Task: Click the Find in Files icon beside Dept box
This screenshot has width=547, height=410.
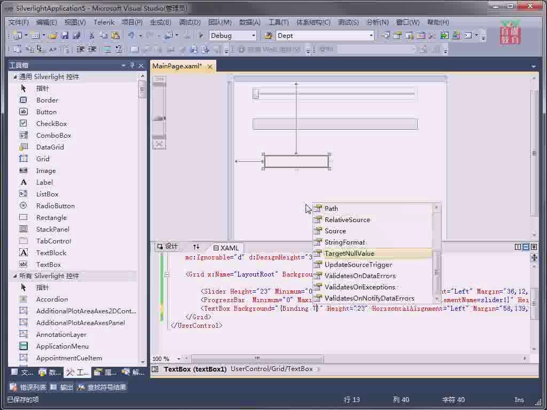Action: pyautogui.click(x=268, y=35)
